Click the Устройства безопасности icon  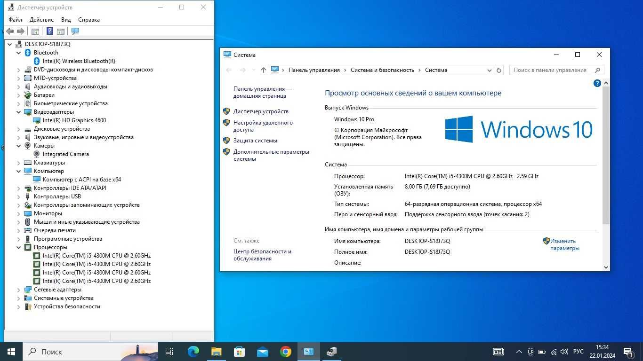click(28, 306)
